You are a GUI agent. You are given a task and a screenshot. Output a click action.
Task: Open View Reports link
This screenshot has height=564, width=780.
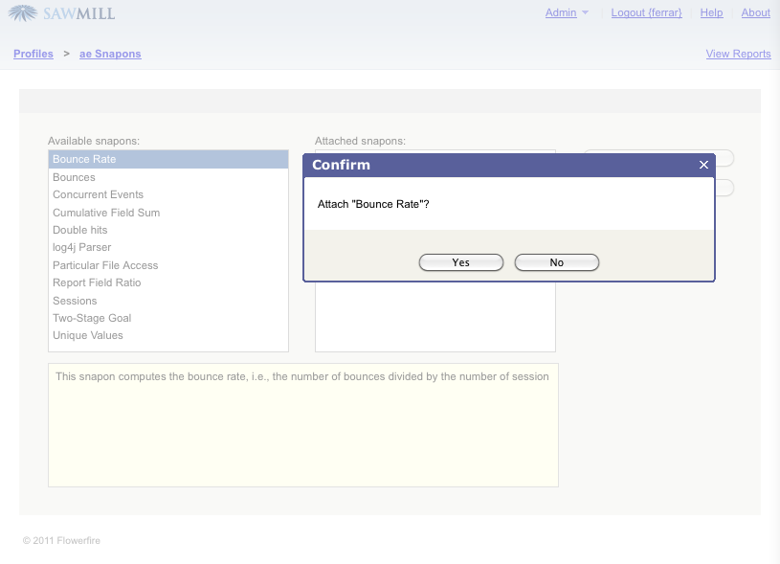pyautogui.click(x=738, y=54)
